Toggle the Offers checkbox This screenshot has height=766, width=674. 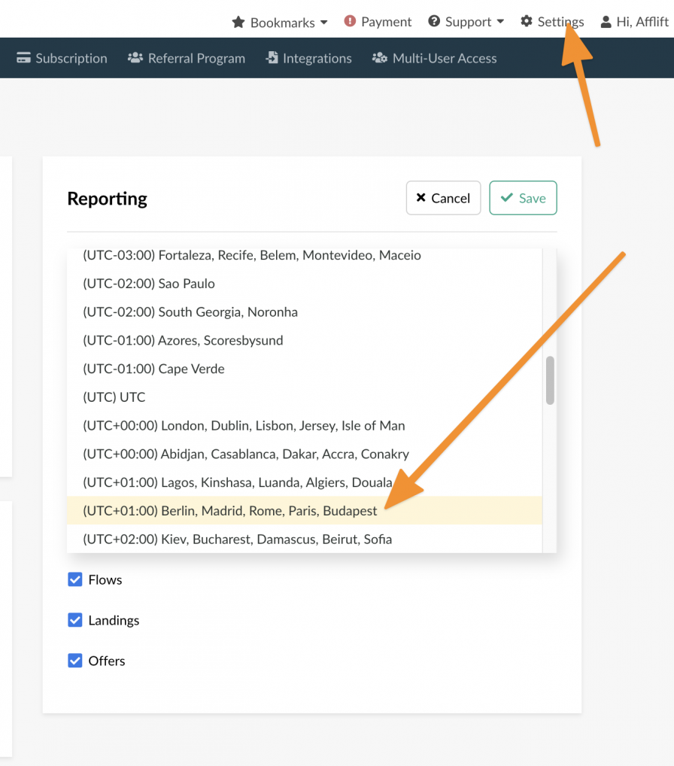[75, 661]
